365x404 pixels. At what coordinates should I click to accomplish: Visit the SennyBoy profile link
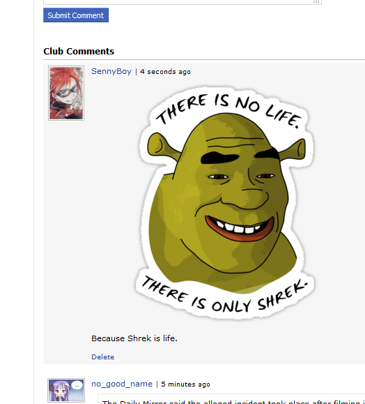111,71
